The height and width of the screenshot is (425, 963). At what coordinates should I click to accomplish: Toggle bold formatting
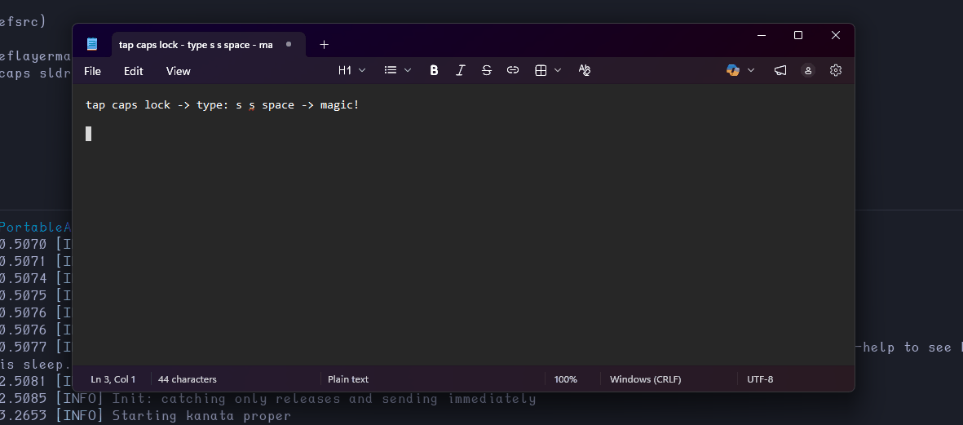coord(434,71)
